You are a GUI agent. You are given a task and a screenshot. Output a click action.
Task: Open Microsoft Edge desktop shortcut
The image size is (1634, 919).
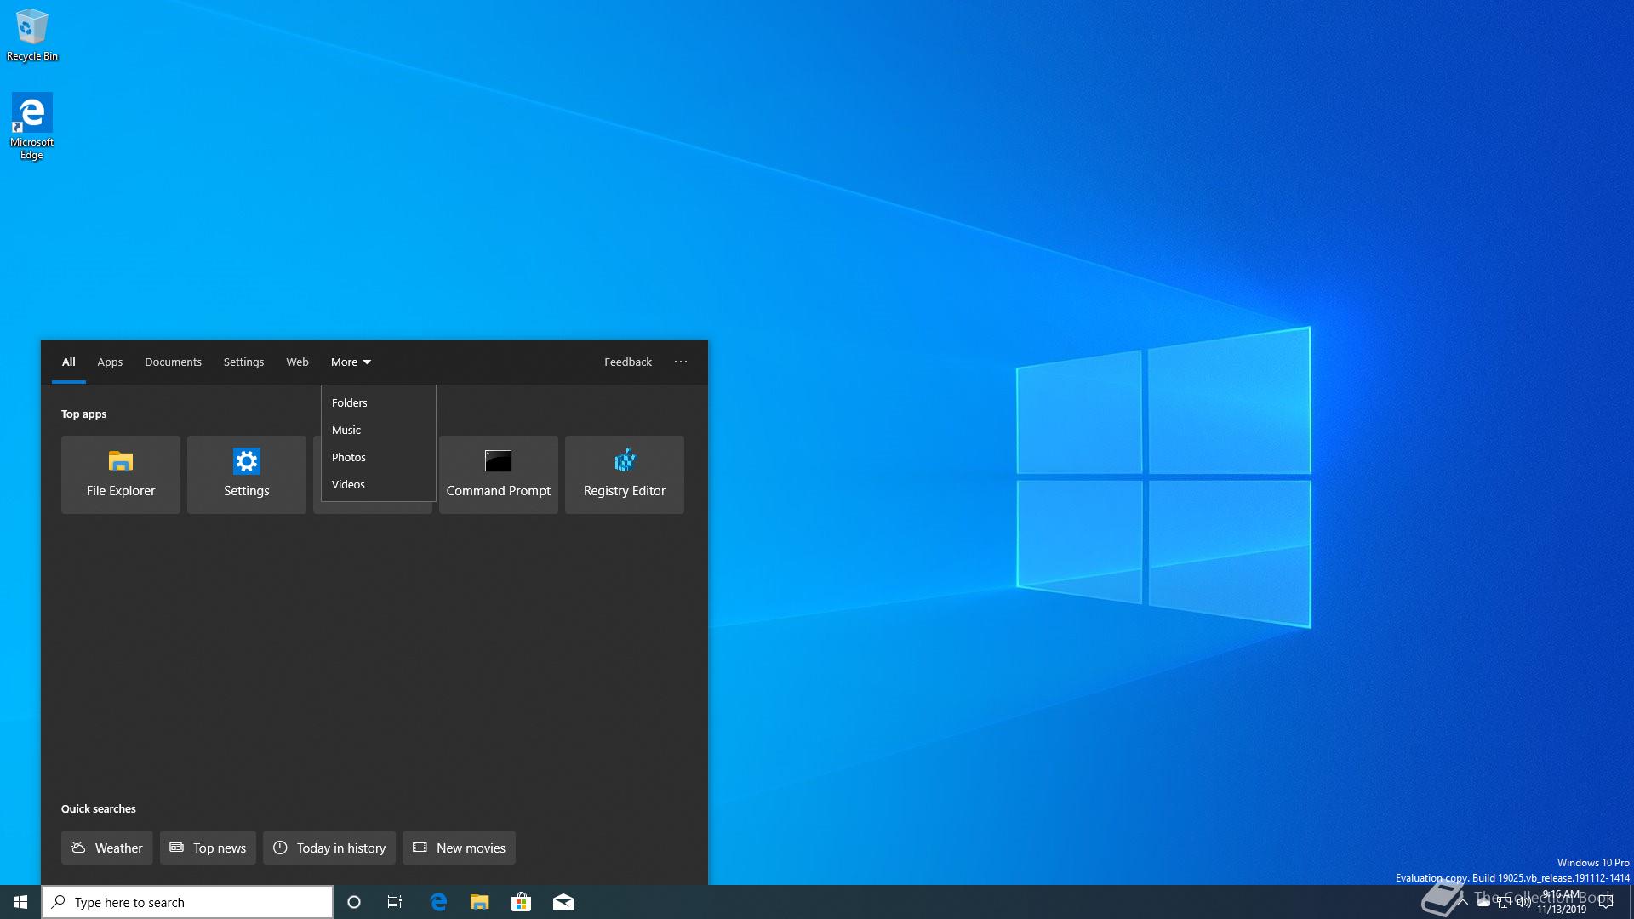(31, 126)
